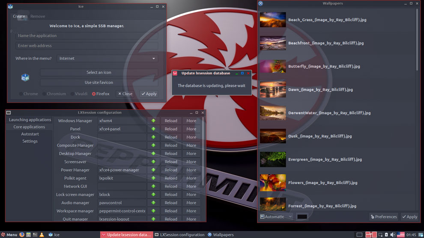Click the green status icon for Windows Manager
Image resolution: width=424 pixels, height=238 pixels.
[153, 121]
